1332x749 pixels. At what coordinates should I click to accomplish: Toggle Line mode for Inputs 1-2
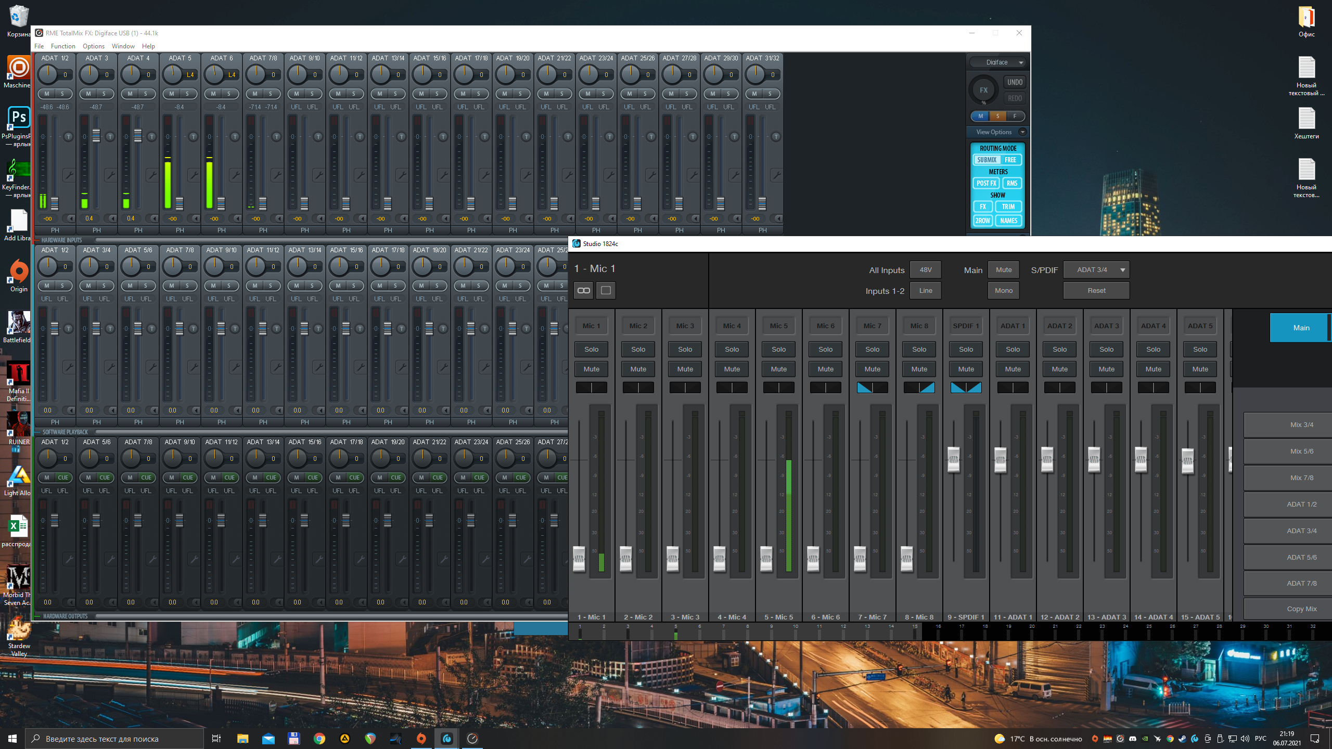925,291
